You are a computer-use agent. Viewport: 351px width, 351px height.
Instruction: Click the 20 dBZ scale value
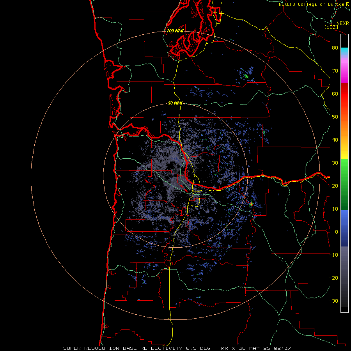[x=335, y=186]
